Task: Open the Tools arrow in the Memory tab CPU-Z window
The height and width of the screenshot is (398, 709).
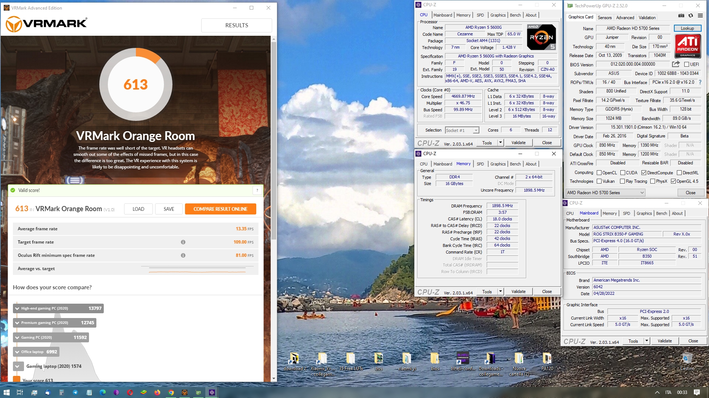Action: 500,291
